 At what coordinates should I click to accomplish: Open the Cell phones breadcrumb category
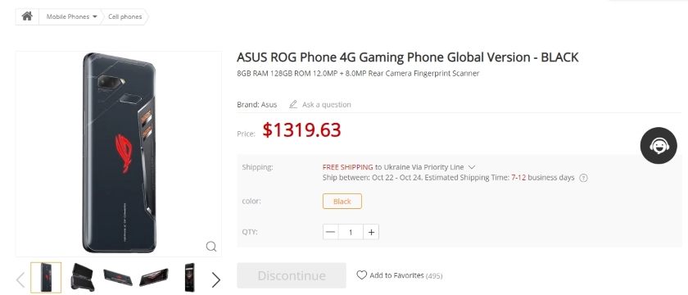(x=124, y=16)
